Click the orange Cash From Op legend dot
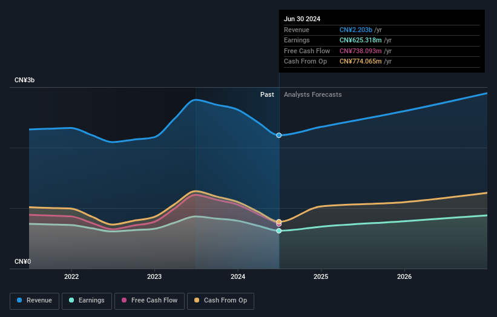Viewport: 497px width, 317px height. [x=197, y=300]
